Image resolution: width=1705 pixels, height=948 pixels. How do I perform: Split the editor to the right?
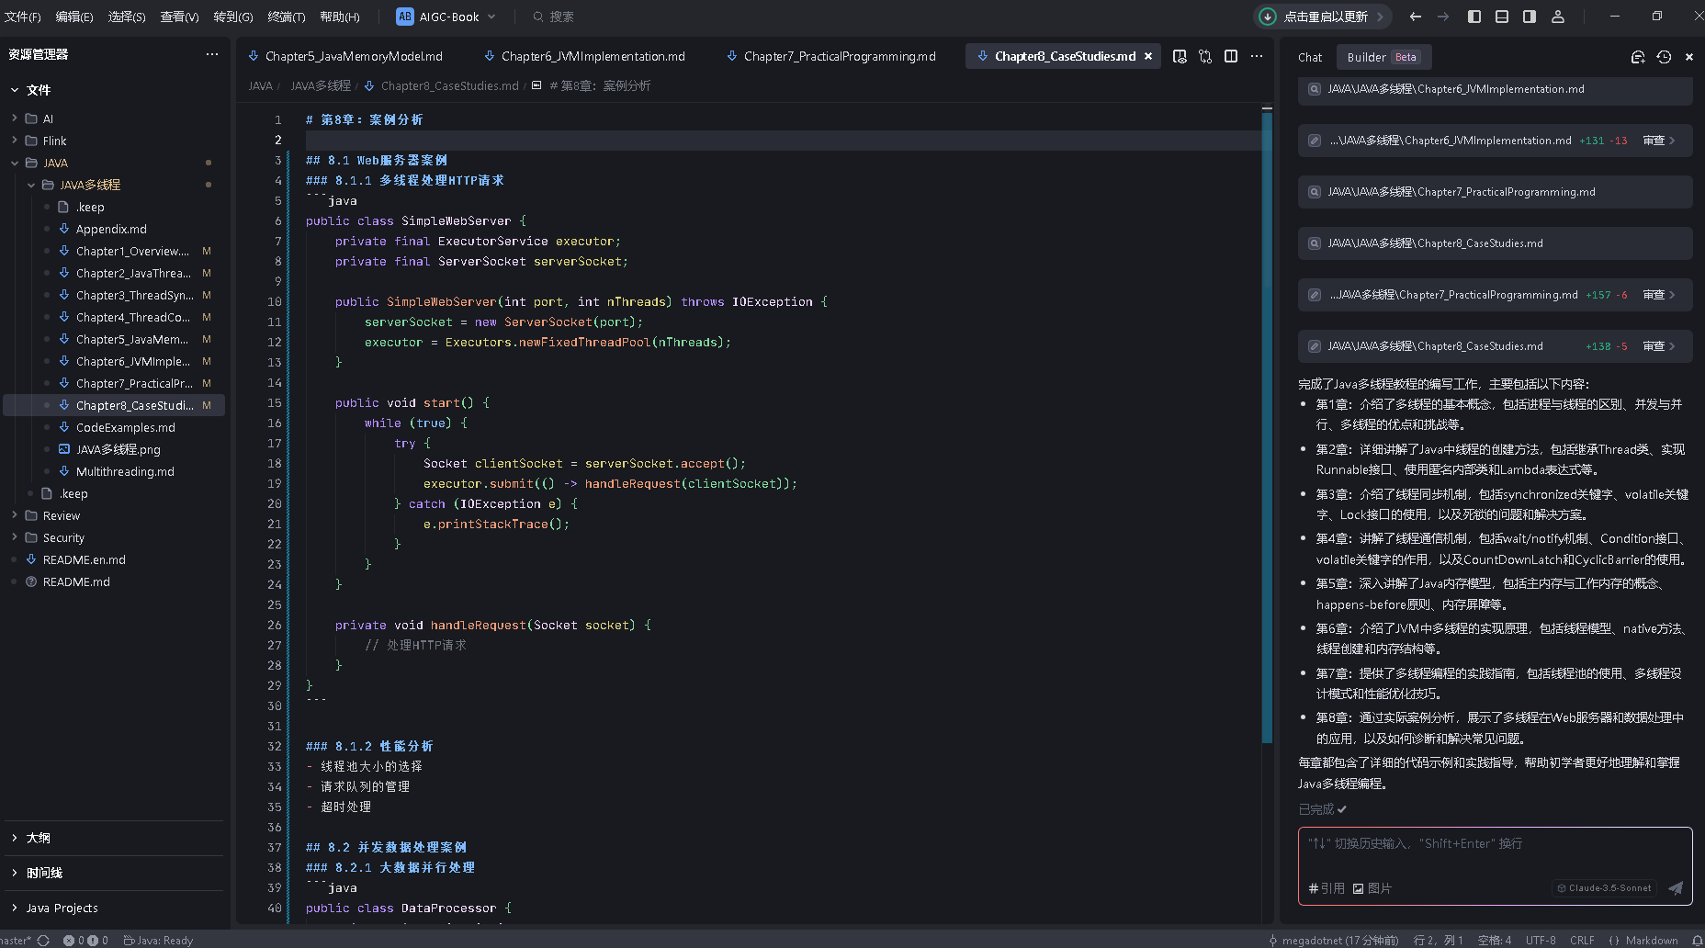[x=1231, y=56]
